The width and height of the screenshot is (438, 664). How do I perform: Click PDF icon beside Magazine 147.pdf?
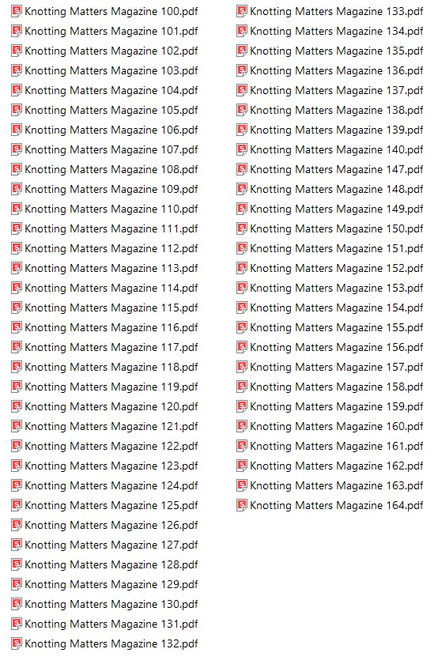[241, 169]
